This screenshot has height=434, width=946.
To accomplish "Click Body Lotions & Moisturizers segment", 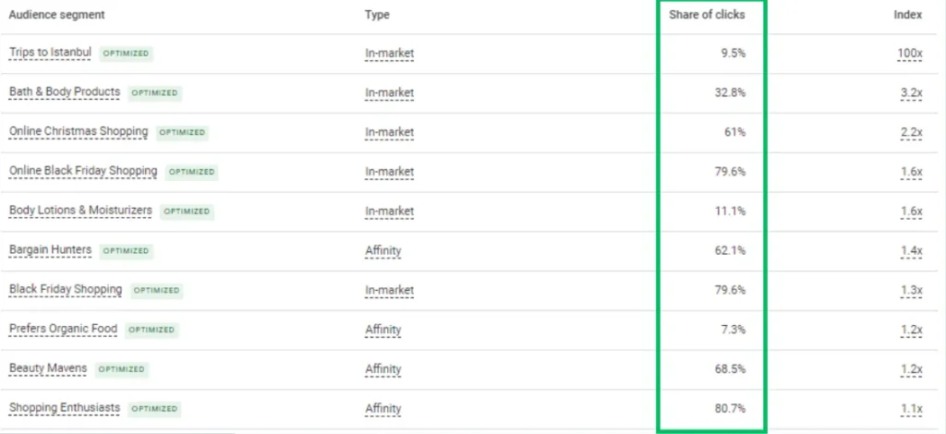I will 80,211.
